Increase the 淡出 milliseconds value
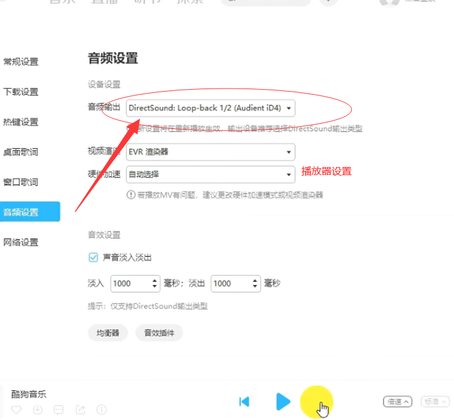Viewport: 454px width, 420px height. 255,280
